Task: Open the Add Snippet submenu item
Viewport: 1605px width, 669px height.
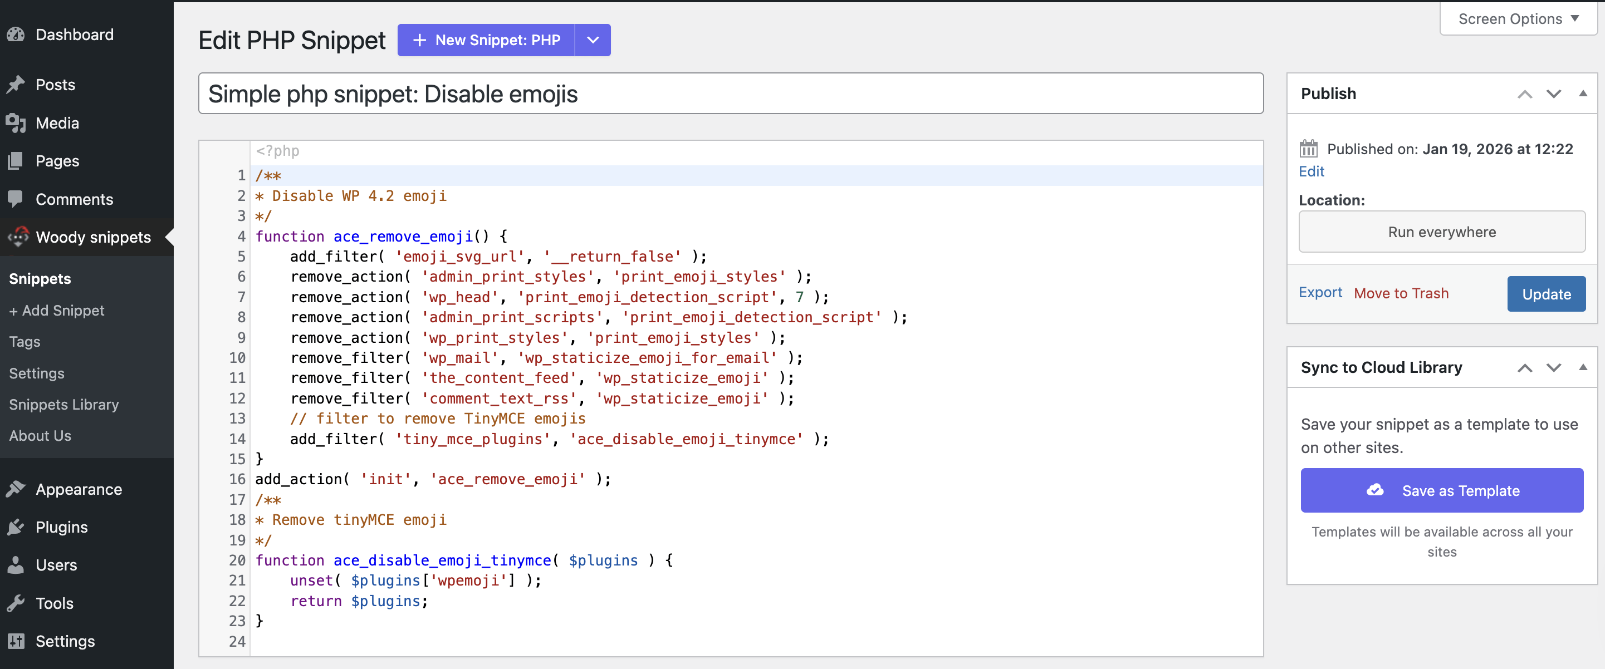Action: coord(57,310)
